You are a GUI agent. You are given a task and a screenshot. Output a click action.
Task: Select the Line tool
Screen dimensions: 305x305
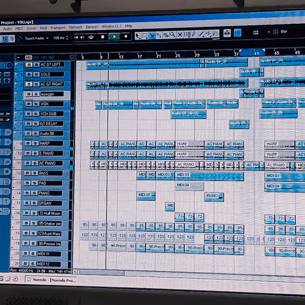click(x=201, y=34)
